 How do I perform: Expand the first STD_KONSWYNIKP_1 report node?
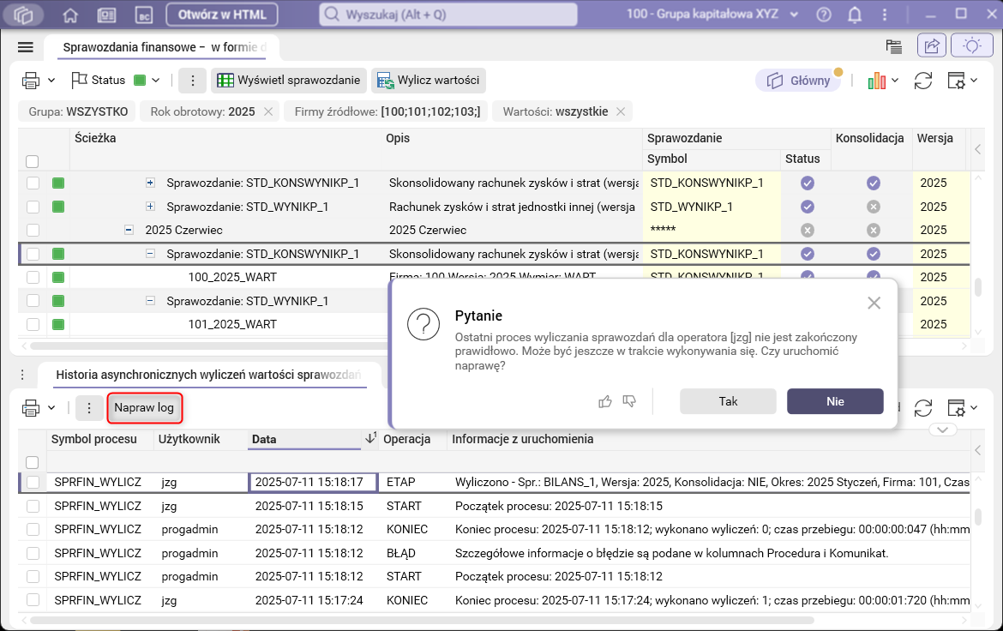point(150,183)
